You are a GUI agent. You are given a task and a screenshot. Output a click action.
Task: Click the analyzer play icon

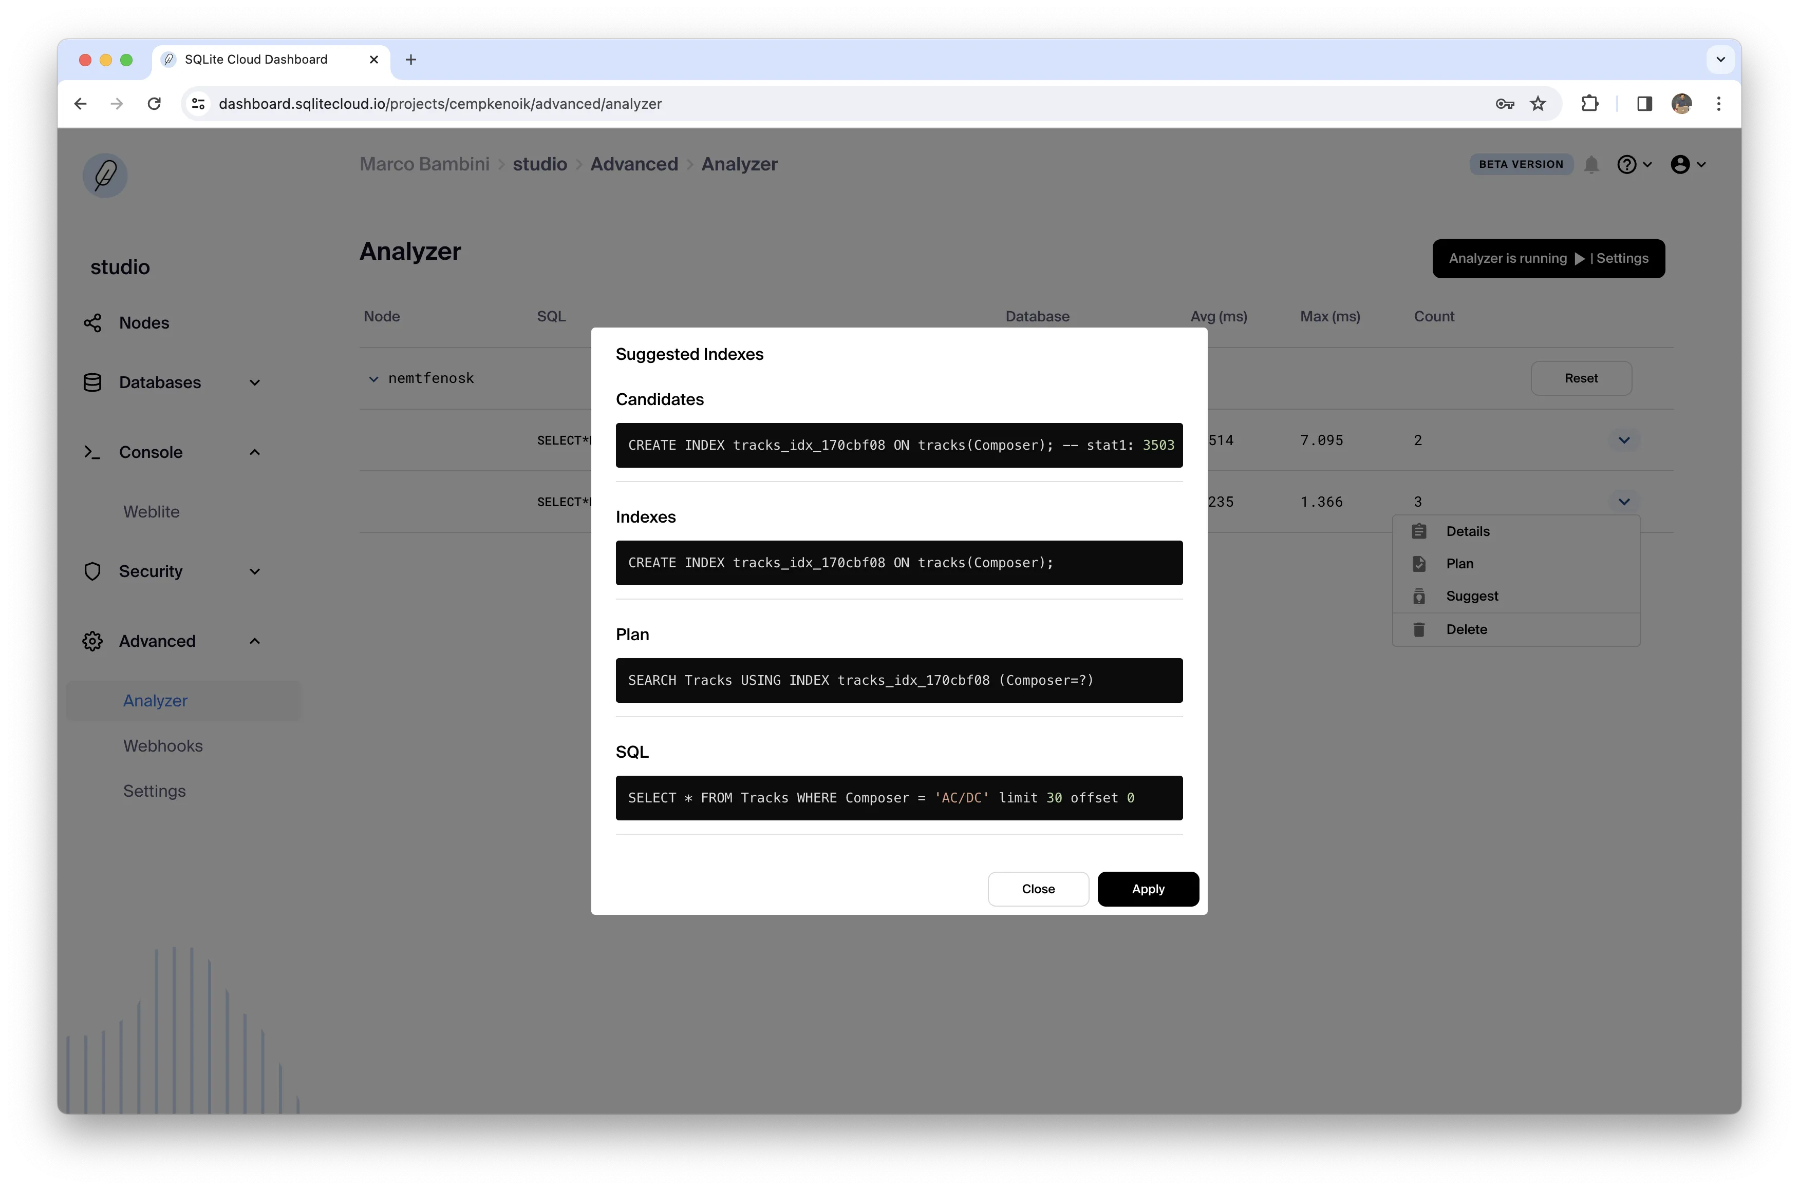[x=1580, y=258]
